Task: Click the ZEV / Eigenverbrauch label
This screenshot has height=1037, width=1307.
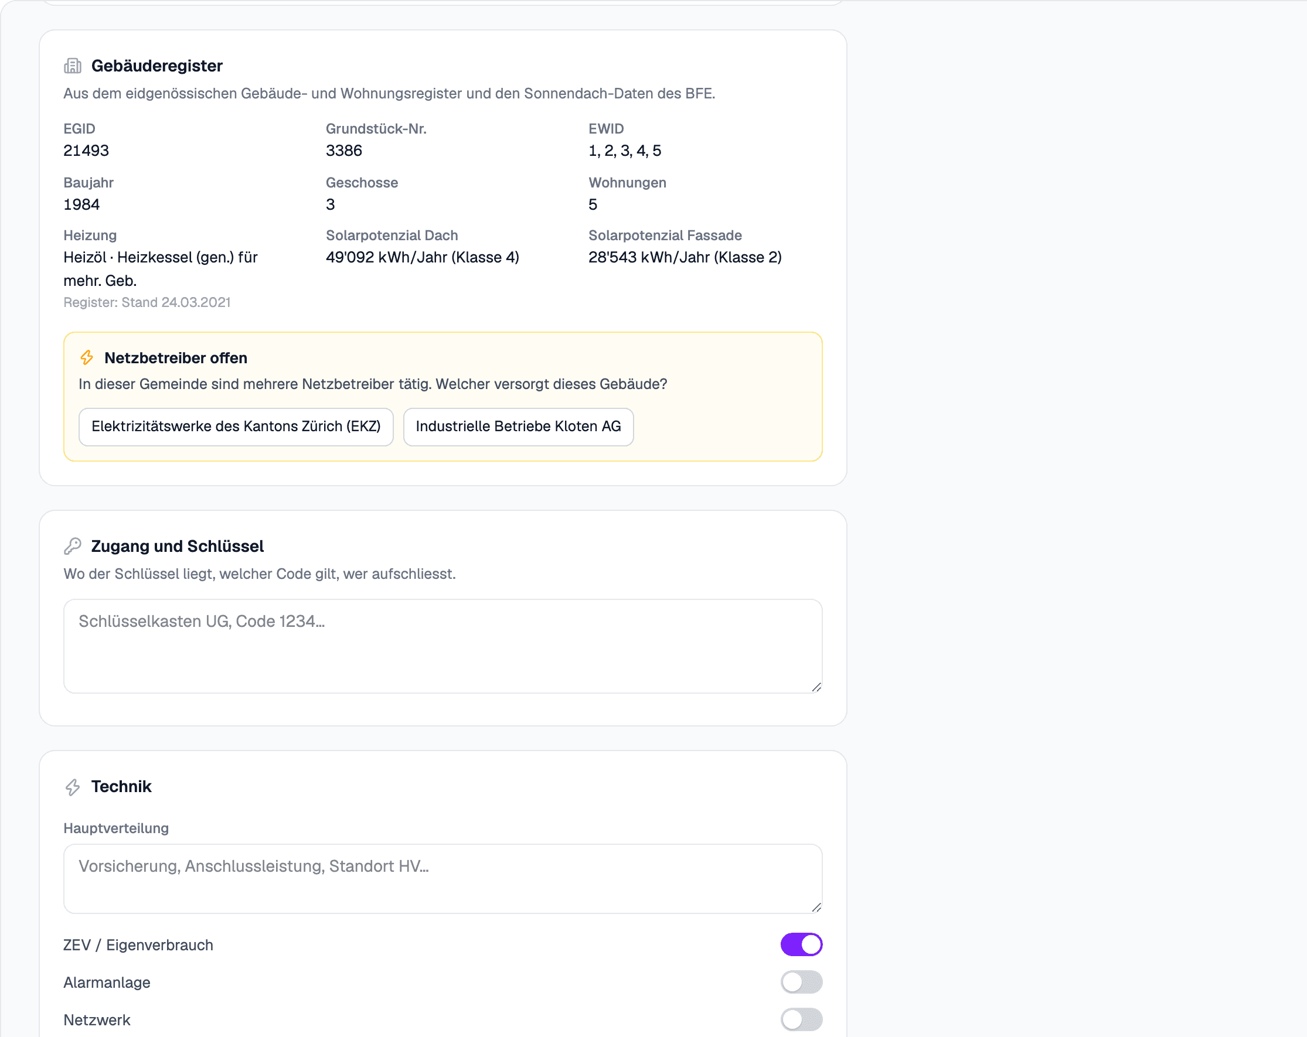Action: (x=138, y=945)
